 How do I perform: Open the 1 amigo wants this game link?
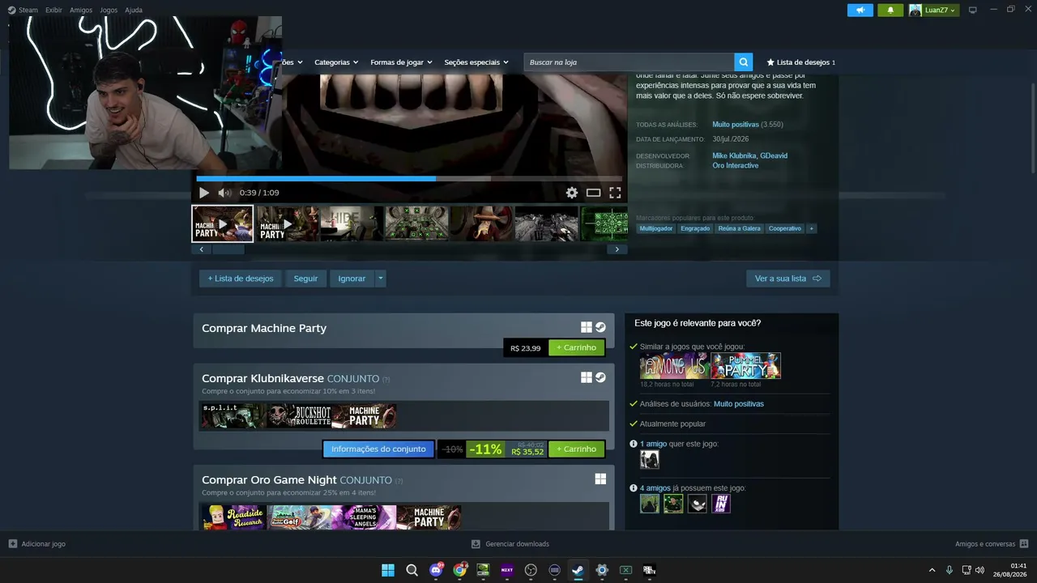(653, 444)
